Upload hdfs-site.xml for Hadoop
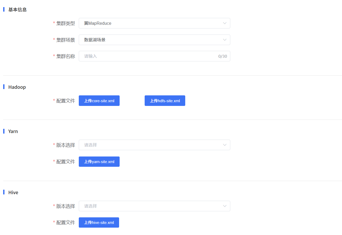 pos(165,101)
